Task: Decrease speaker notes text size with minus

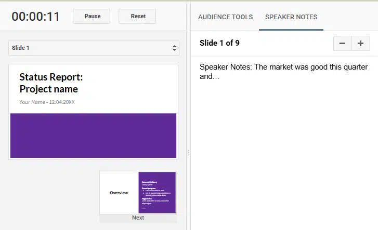Action: pos(342,44)
